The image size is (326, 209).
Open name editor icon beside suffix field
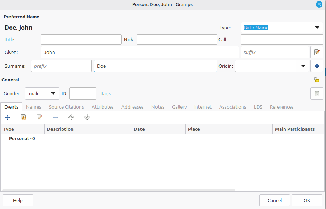(x=317, y=52)
